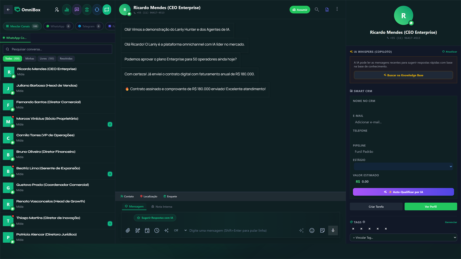Start a new conversation with green plus-chat icon
Image resolution: width=461 pixels, height=259 pixels.
coord(107,9)
